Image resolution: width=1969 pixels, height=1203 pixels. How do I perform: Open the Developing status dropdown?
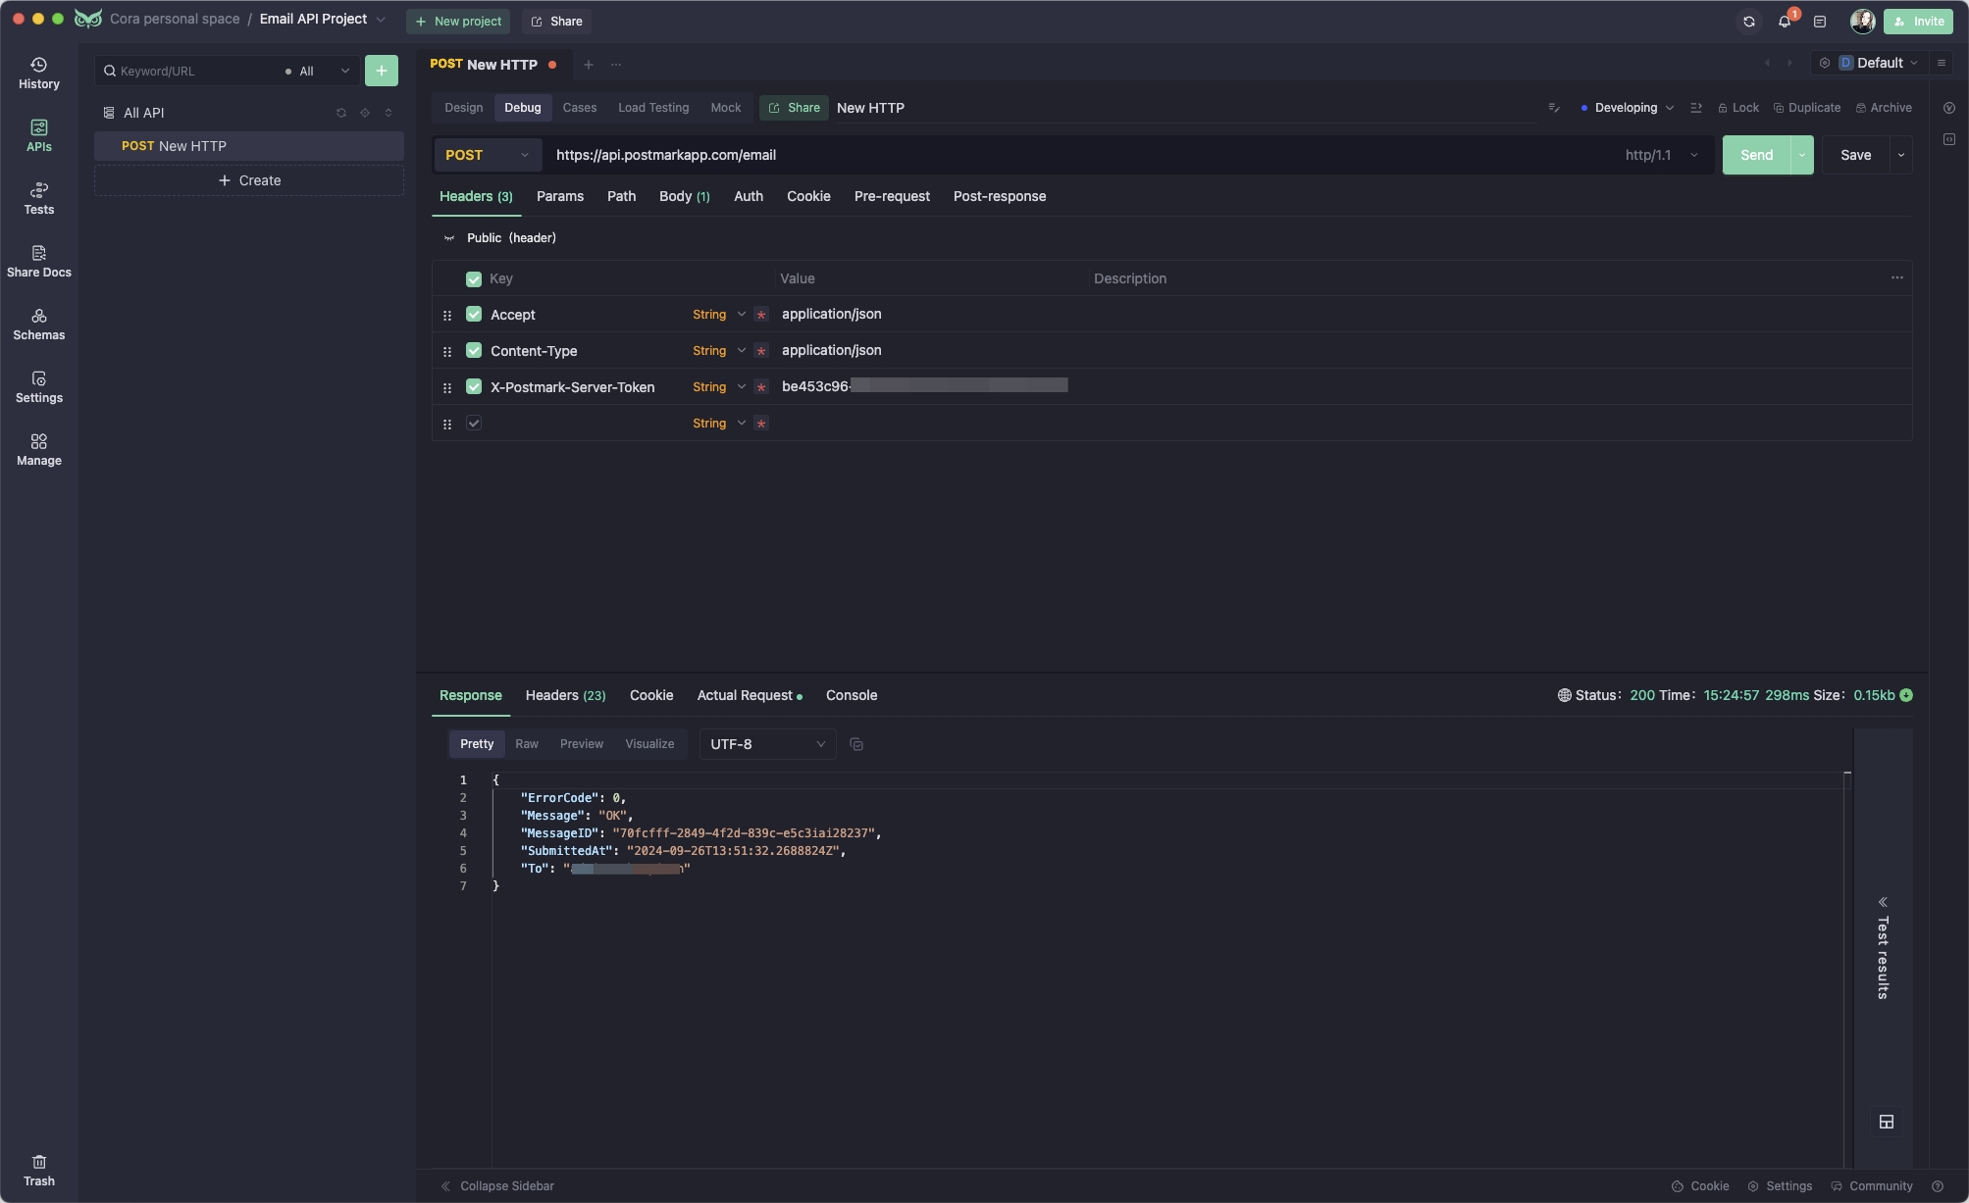click(1628, 108)
